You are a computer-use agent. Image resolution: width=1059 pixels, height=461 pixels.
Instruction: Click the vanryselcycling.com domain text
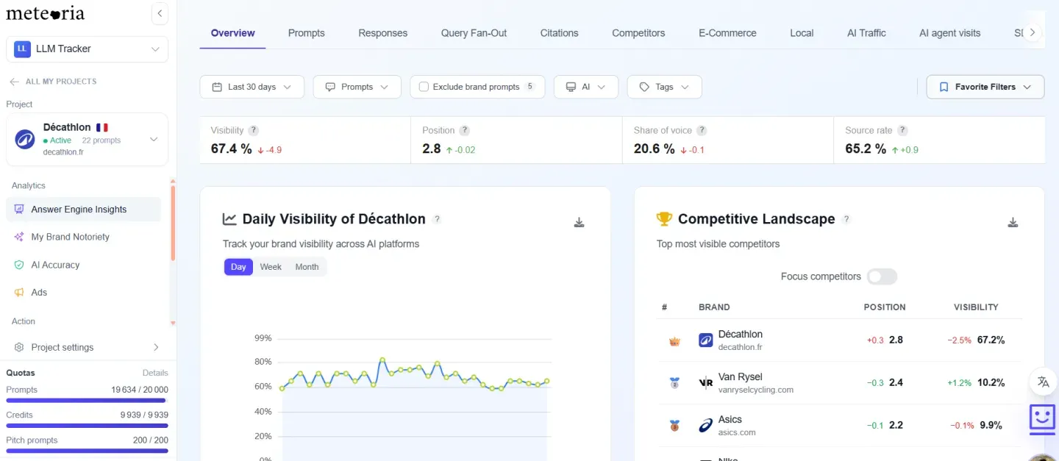[x=756, y=390]
